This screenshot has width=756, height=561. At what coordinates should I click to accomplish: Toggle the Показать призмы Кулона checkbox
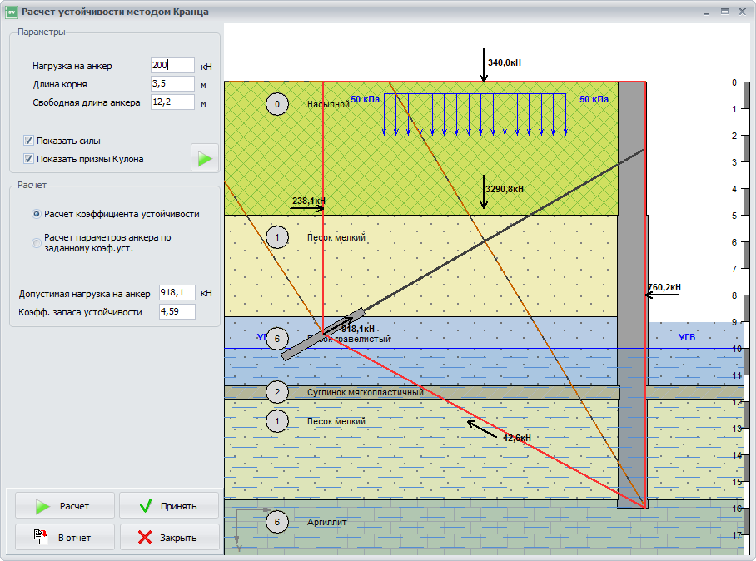tap(29, 159)
